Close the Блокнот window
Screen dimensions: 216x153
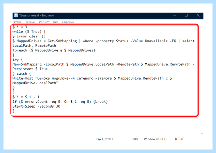pos(198,15)
